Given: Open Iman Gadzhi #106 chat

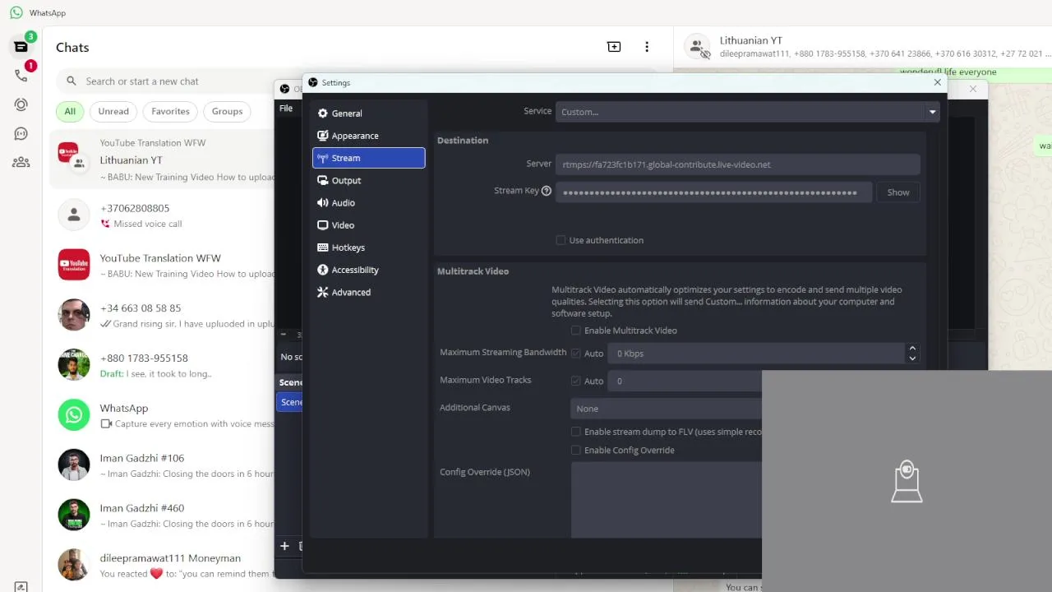Looking at the screenshot, I should click(163, 465).
